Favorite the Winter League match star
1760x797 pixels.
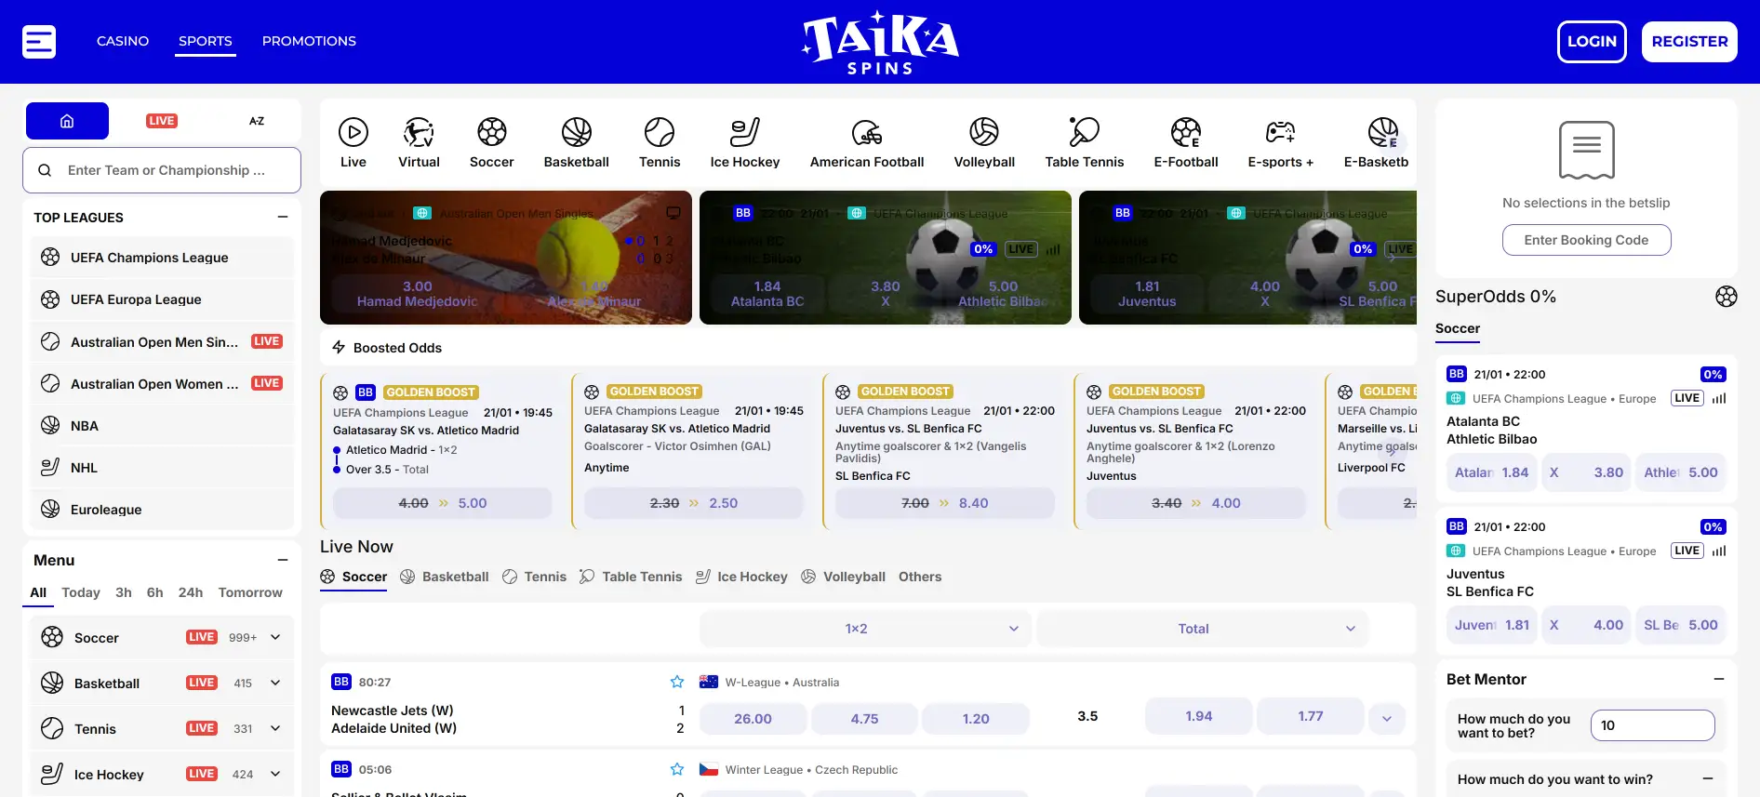point(677,769)
